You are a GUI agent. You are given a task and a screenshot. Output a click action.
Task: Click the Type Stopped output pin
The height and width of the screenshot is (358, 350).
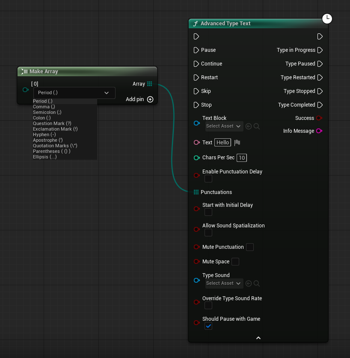320,91
